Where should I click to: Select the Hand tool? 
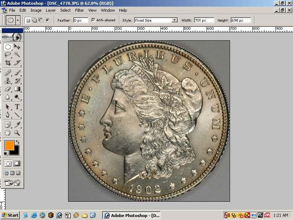pyautogui.click(x=8, y=133)
